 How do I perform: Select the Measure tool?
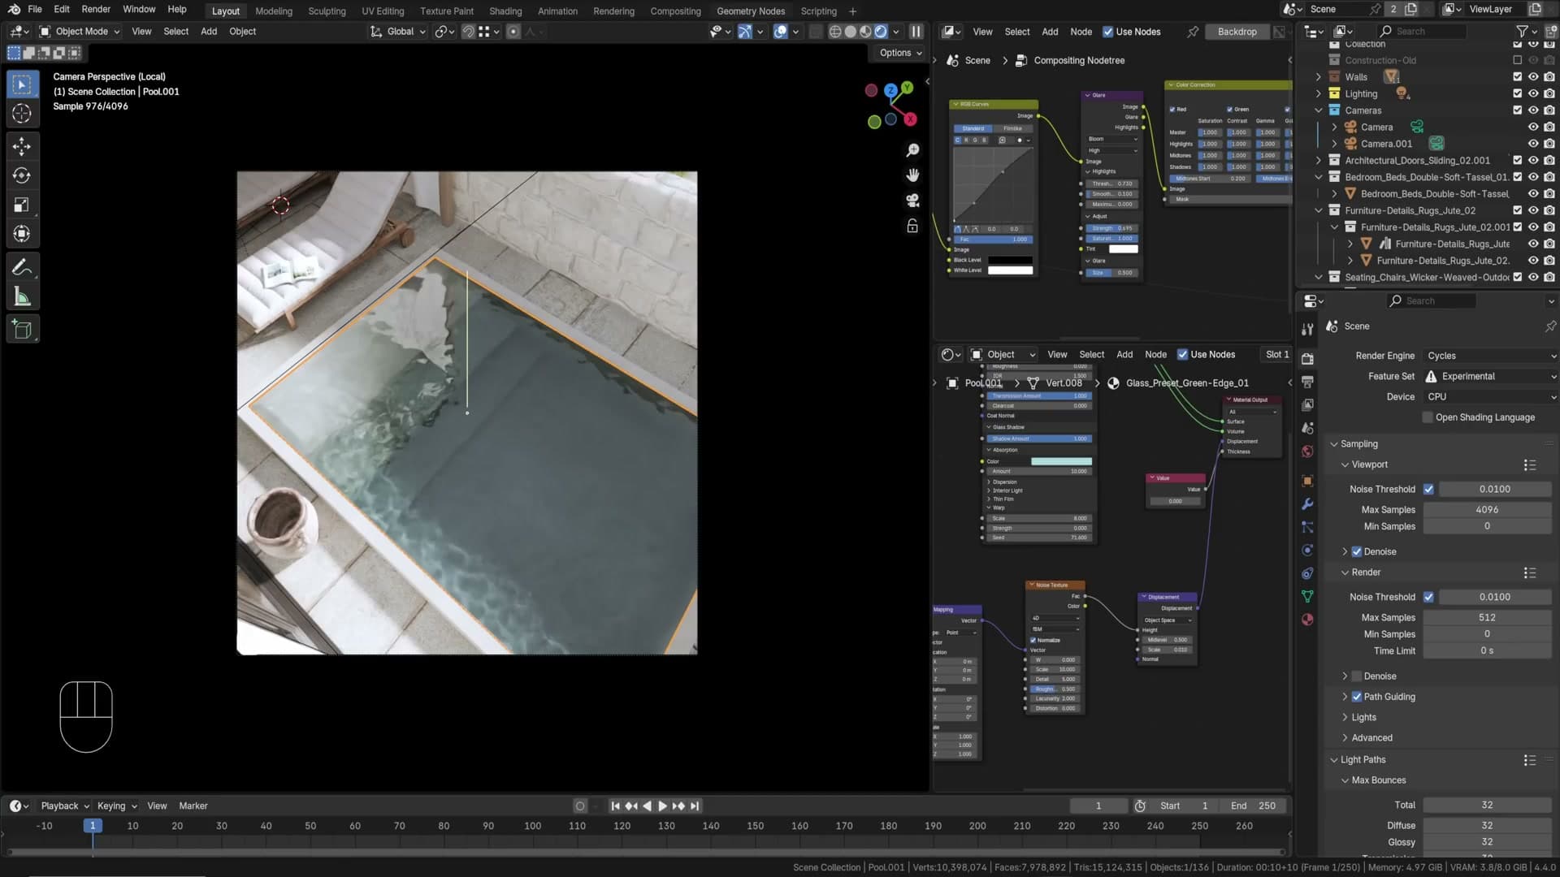click(22, 296)
